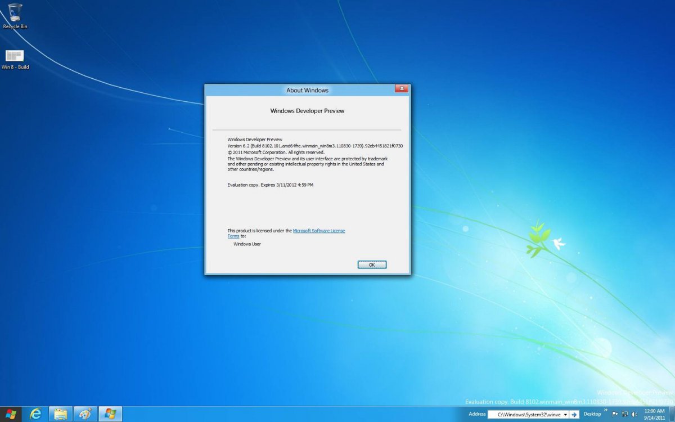Click the 2011 Microsoft Corporation copyright line
The height and width of the screenshot is (422, 675).
[x=276, y=152]
